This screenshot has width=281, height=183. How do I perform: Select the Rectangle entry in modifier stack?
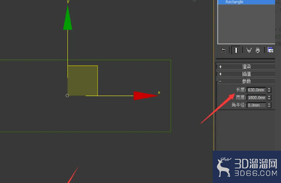click(246, 2)
